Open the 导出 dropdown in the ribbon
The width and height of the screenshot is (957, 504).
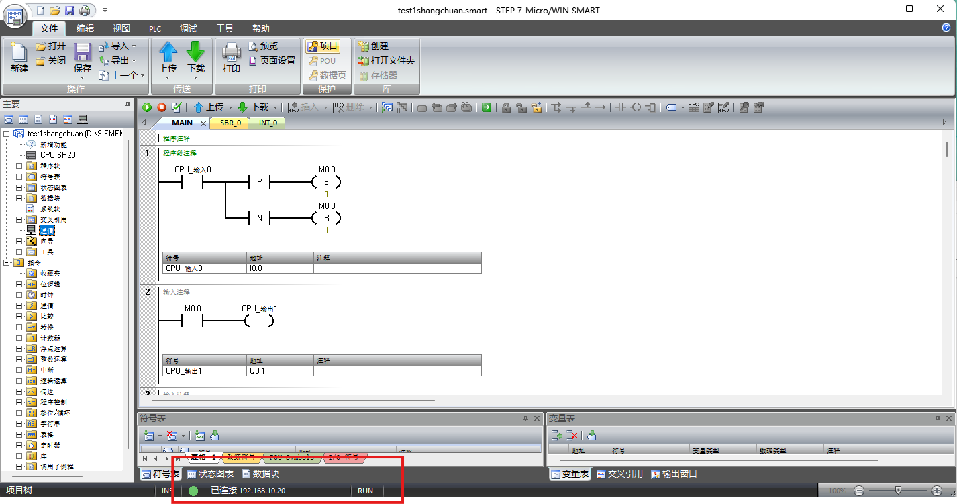pyautogui.click(x=134, y=61)
